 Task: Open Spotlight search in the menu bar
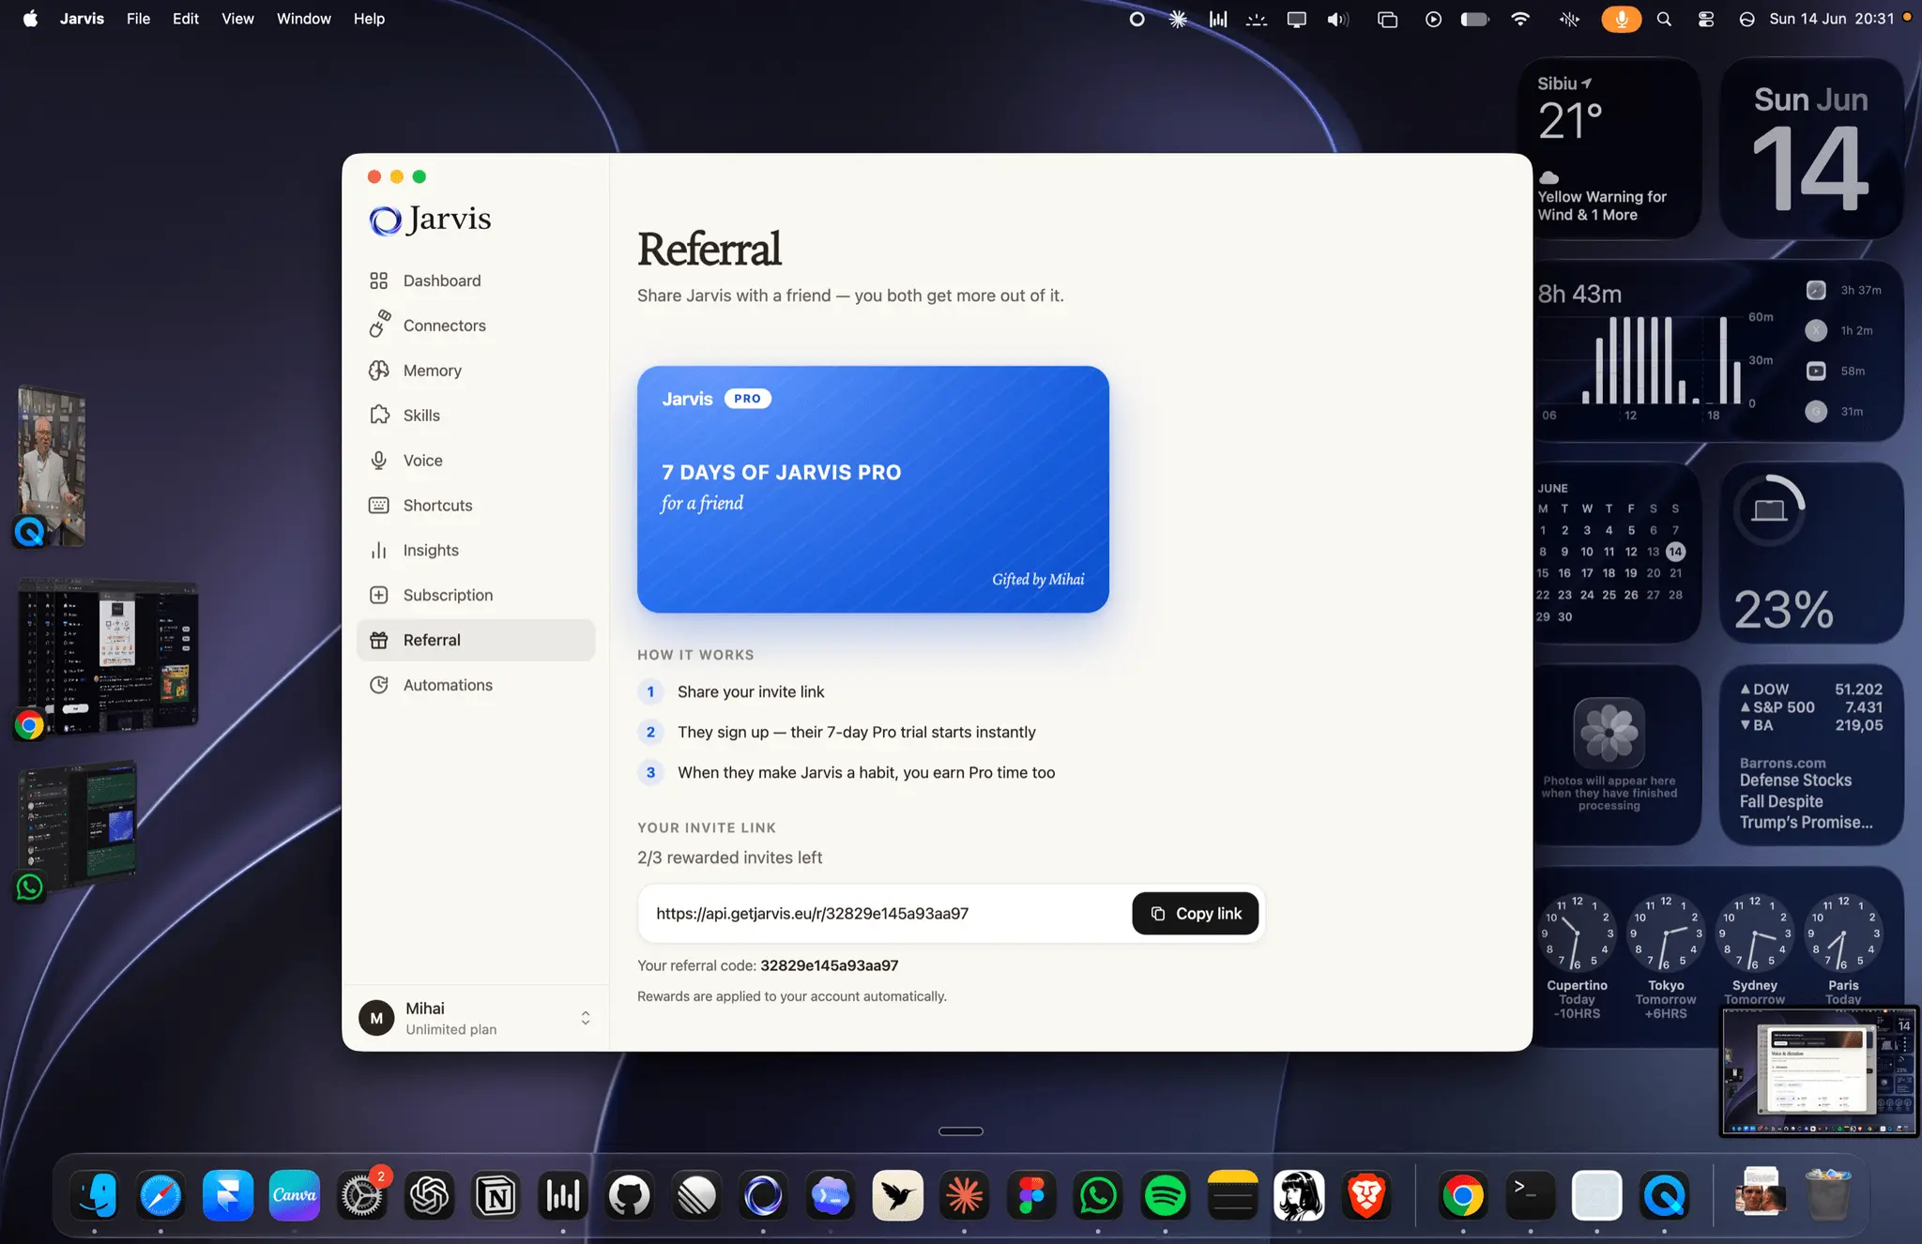click(x=1664, y=19)
